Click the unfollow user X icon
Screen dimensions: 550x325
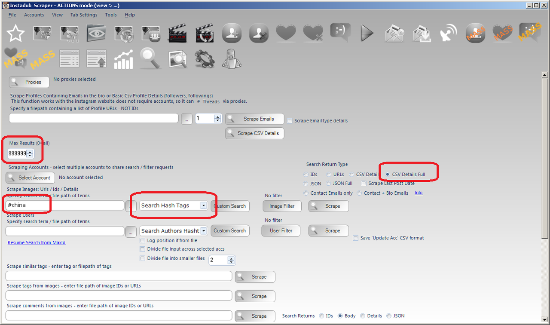tap(259, 33)
